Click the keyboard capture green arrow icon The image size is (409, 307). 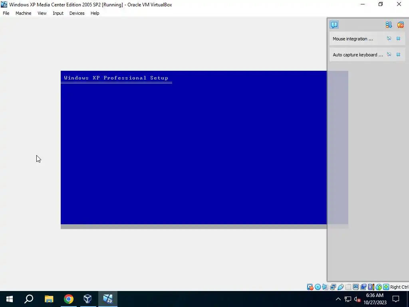(386, 287)
